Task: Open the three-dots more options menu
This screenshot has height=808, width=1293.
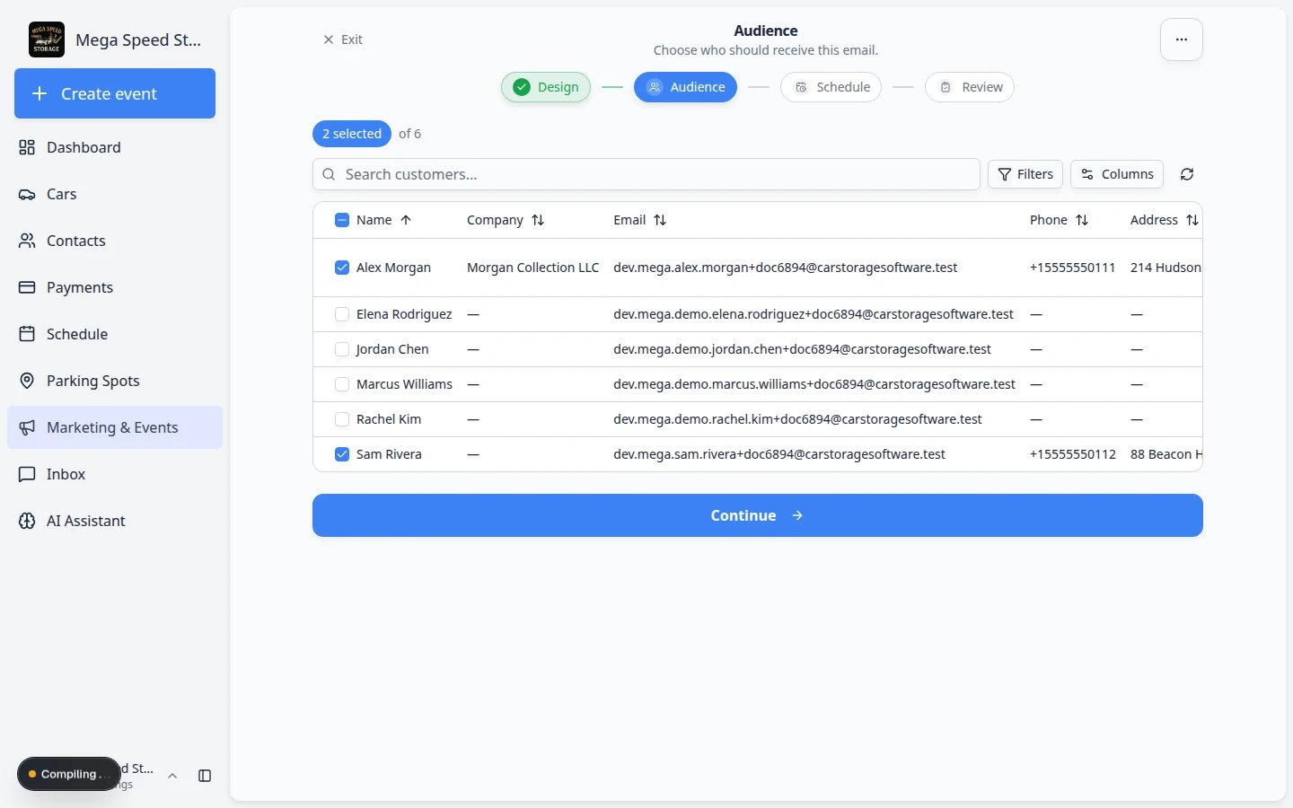Action: [1182, 40]
